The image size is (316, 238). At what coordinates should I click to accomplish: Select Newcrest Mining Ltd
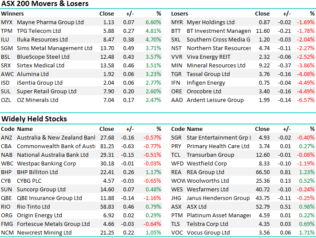coord(44,232)
